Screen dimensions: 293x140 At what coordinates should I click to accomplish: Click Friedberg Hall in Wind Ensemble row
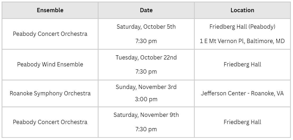tap(242, 64)
